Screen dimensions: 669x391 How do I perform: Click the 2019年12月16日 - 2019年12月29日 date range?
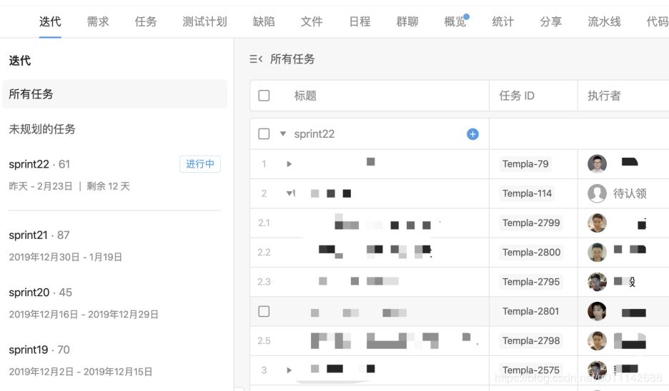pos(84,315)
